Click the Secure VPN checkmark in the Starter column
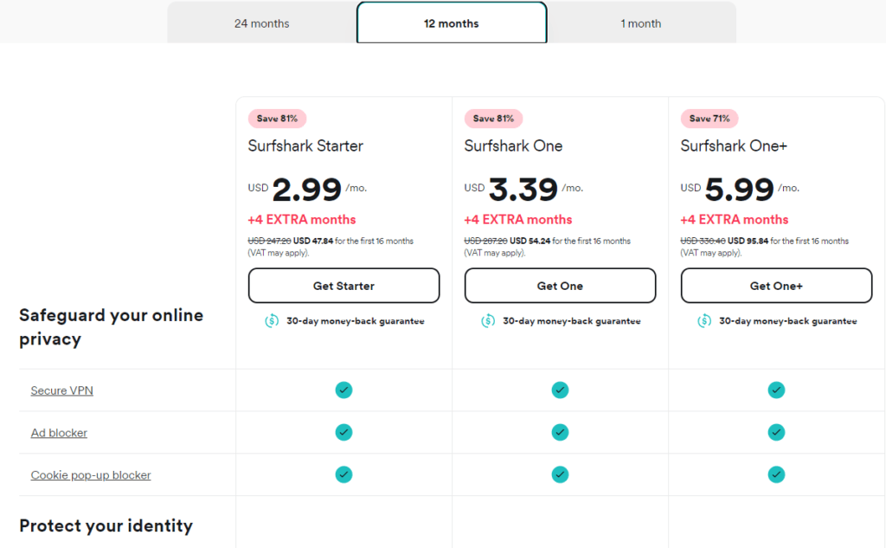886x548 pixels. (343, 390)
